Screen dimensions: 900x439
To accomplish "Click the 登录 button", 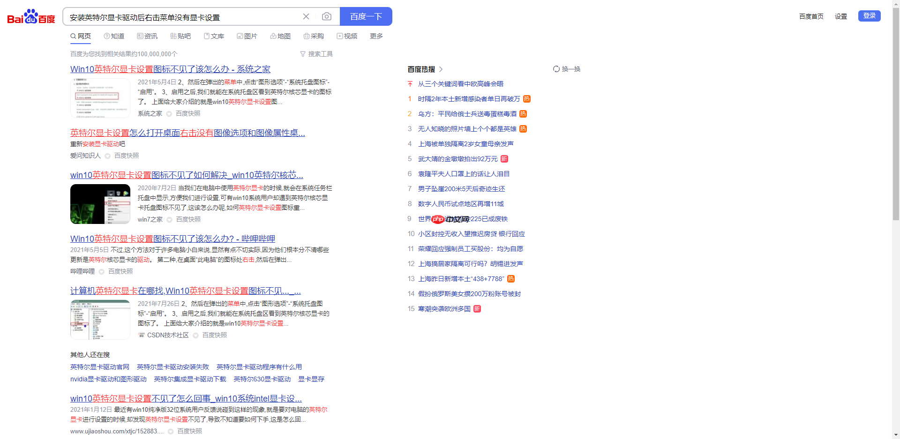I will click(869, 15).
